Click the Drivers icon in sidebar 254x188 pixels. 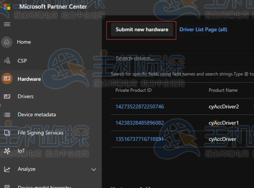[7, 96]
